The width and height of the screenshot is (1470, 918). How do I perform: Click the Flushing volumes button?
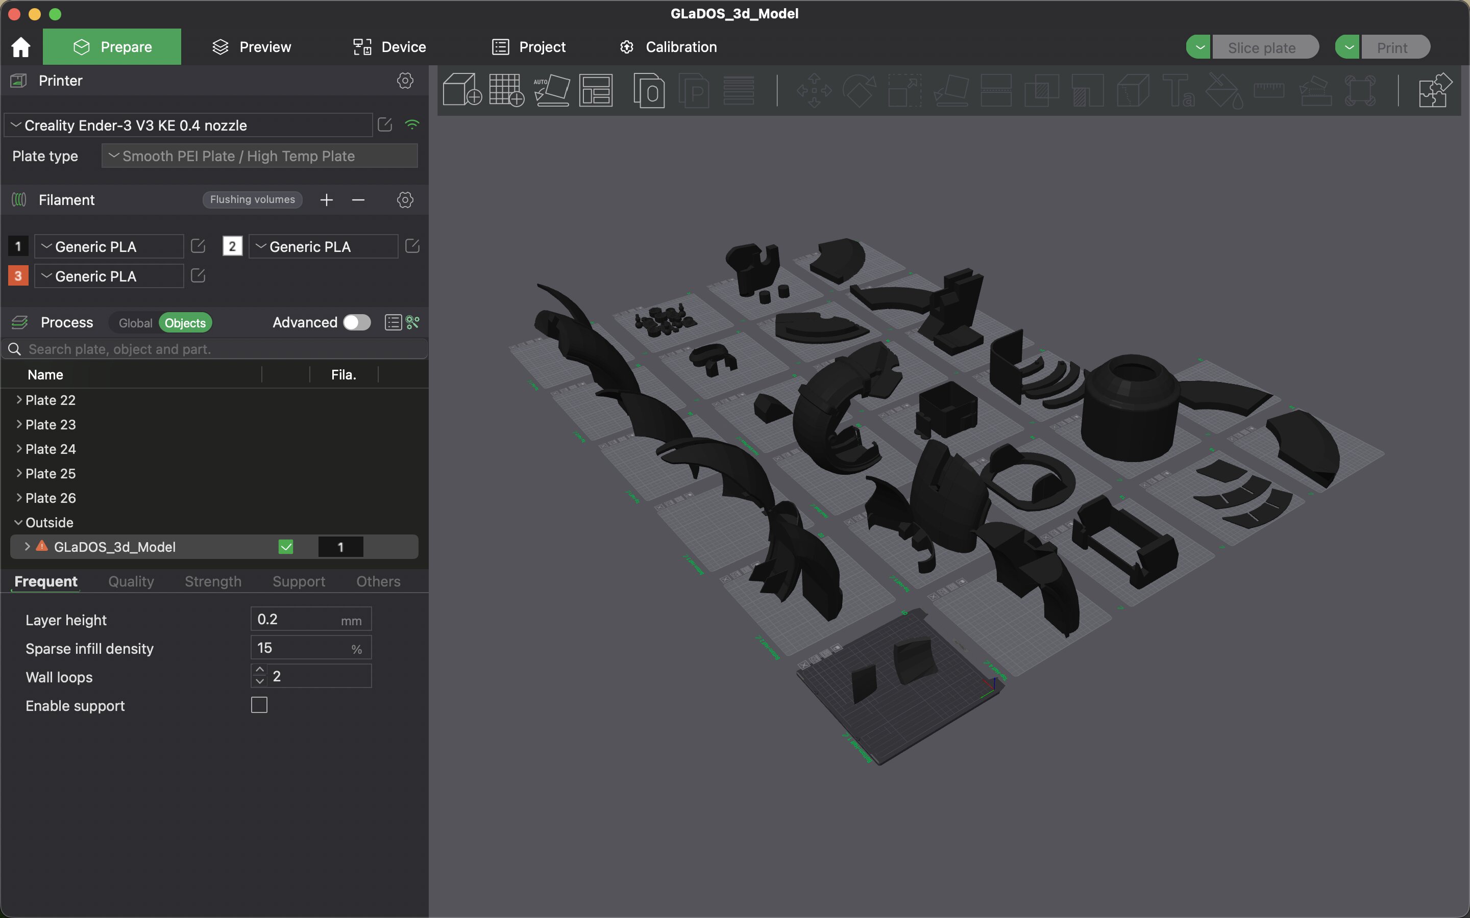[x=252, y=199]
